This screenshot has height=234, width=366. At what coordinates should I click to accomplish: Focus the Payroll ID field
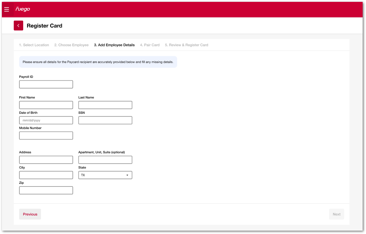point(46,84)
